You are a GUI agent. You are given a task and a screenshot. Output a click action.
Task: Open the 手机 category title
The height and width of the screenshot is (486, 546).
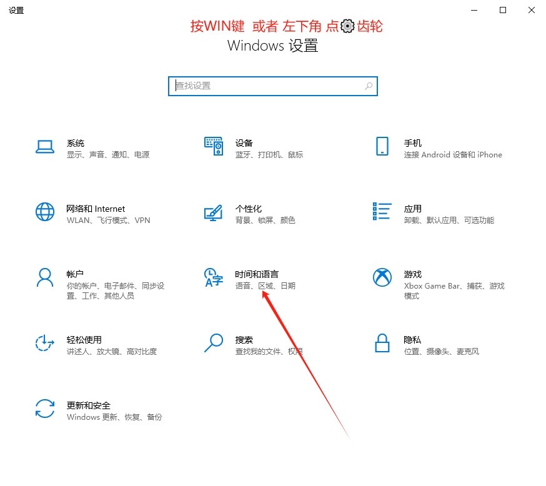(413, 143)
